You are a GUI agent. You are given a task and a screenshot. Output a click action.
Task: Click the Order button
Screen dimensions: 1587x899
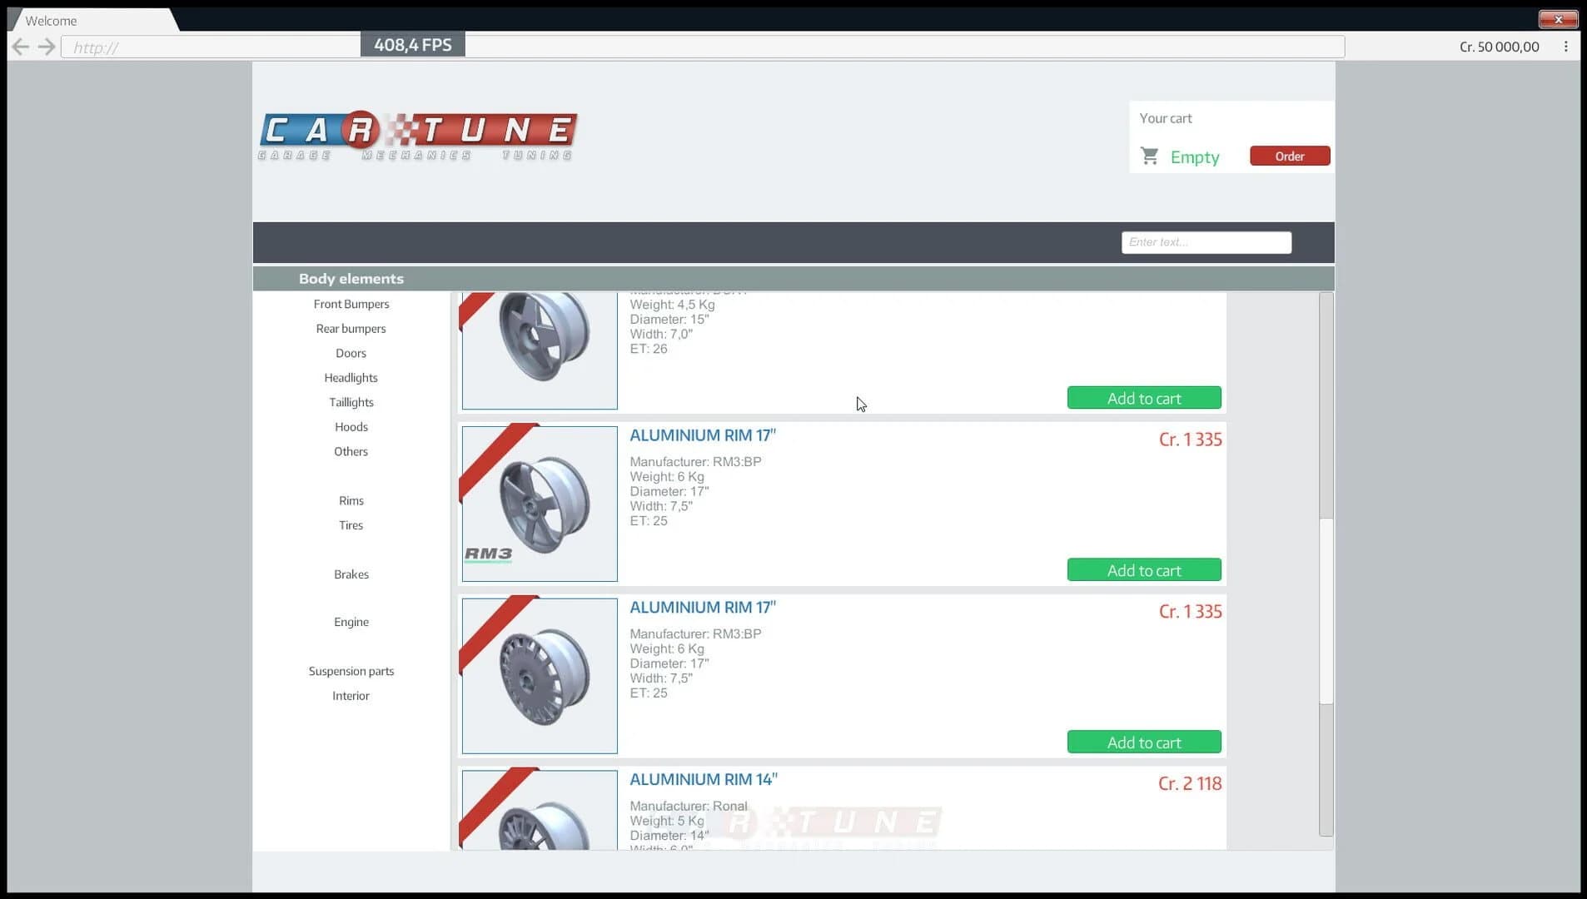(x=1289, y=156)
